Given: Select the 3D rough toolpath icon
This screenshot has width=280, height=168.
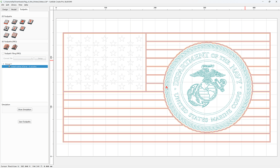Looking at the screenshot, I should tap(6, 47).
